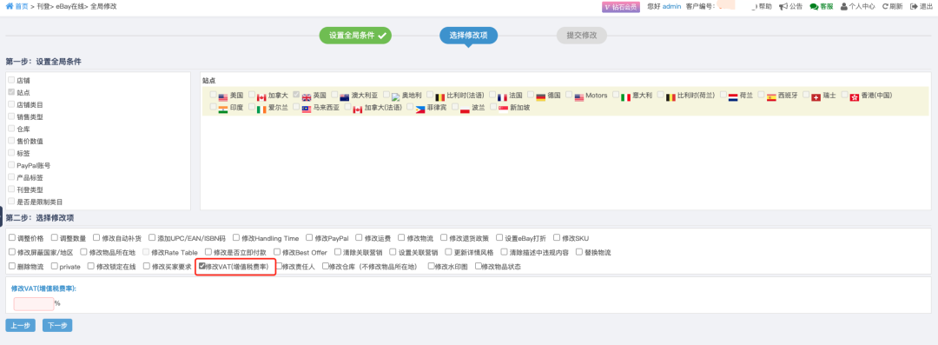Click the 上一步 previous button
The width and height of the screenshot is (938, 345).
click(20, 325)
